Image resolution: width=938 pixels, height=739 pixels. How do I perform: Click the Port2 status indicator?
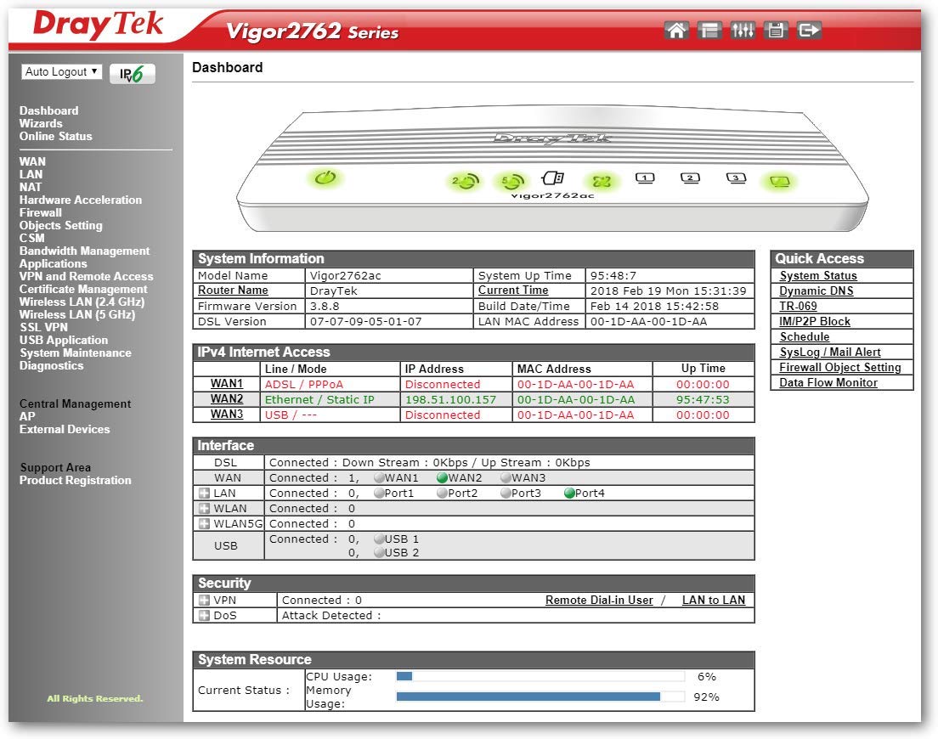coord(442,494)
